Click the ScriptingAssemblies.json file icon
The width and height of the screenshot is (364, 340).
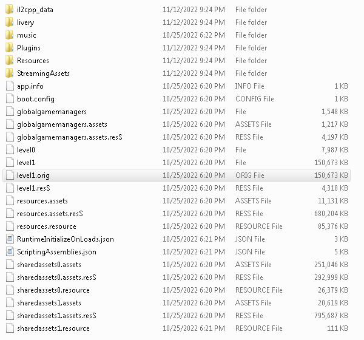pos(9,252)
